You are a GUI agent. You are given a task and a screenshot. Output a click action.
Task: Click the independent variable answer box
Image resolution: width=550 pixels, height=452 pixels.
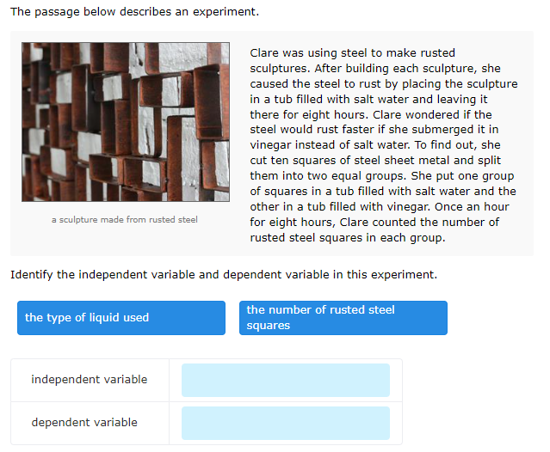pos(286,380)
